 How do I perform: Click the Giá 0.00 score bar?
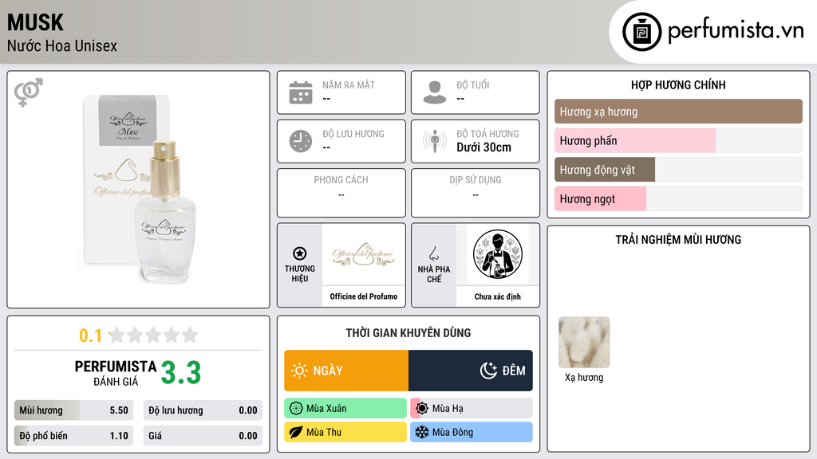point(203,436)
